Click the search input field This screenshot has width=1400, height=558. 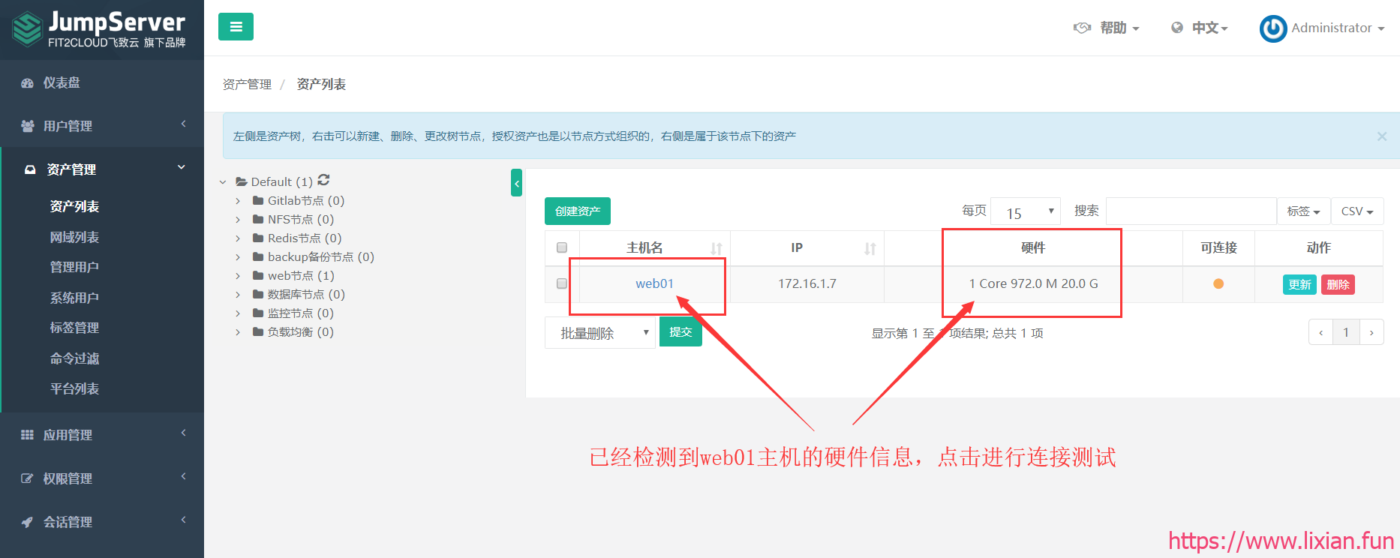[1191, 211]
